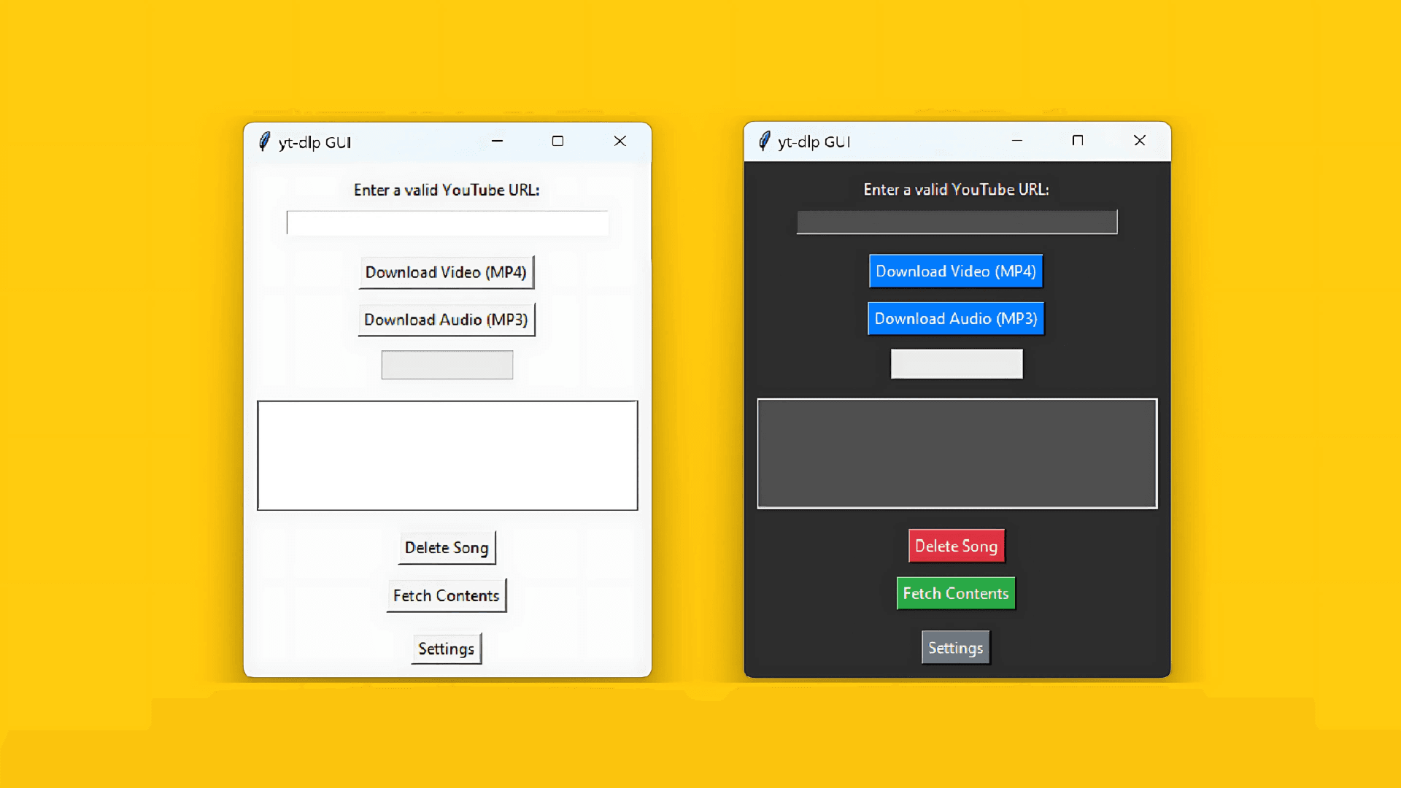This screenshot has height=788, width=1401.
Task: Click the progress bar element (dark theme)
Action: (957, 363)
